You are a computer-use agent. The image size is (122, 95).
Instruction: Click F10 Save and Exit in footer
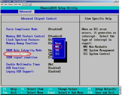pos(101,92)
